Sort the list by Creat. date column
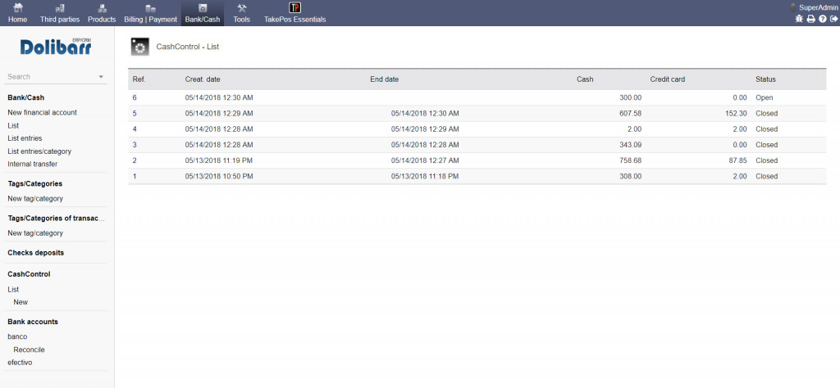840x388 pixels. pos(203,79)
